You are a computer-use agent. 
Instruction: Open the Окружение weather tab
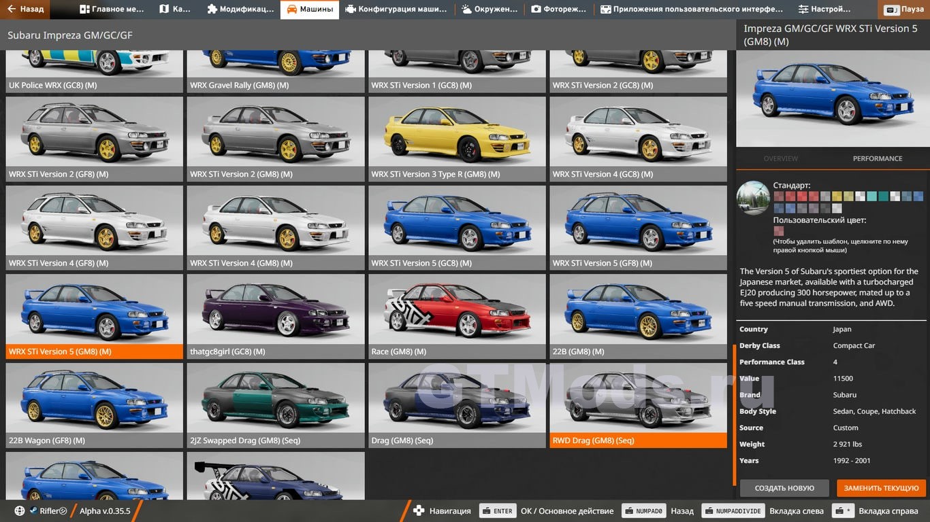(x=490, y=10)
